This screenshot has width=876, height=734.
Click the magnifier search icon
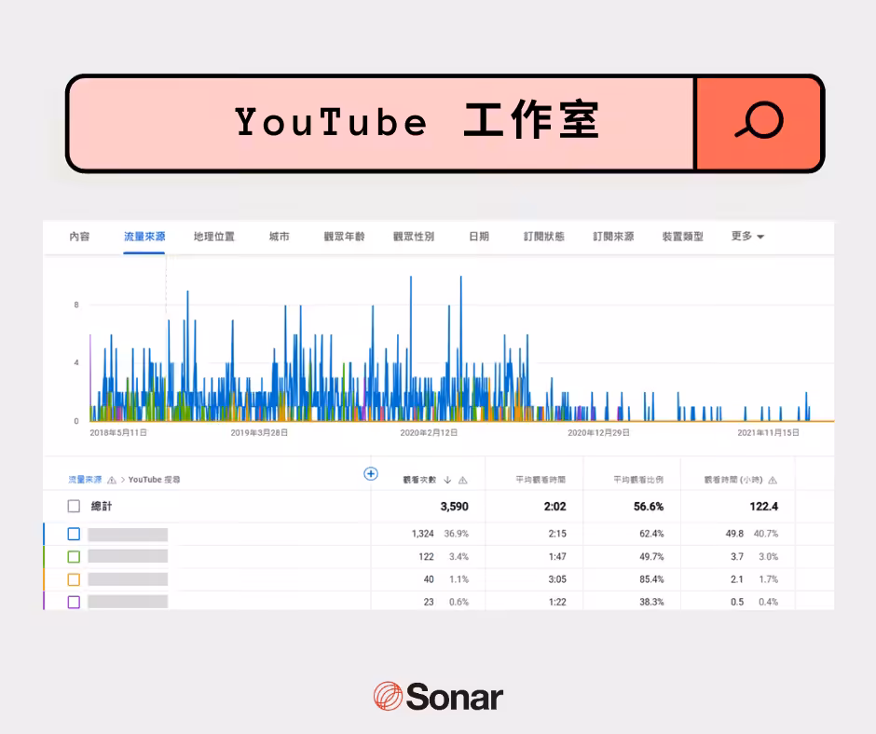click(760, 120)
